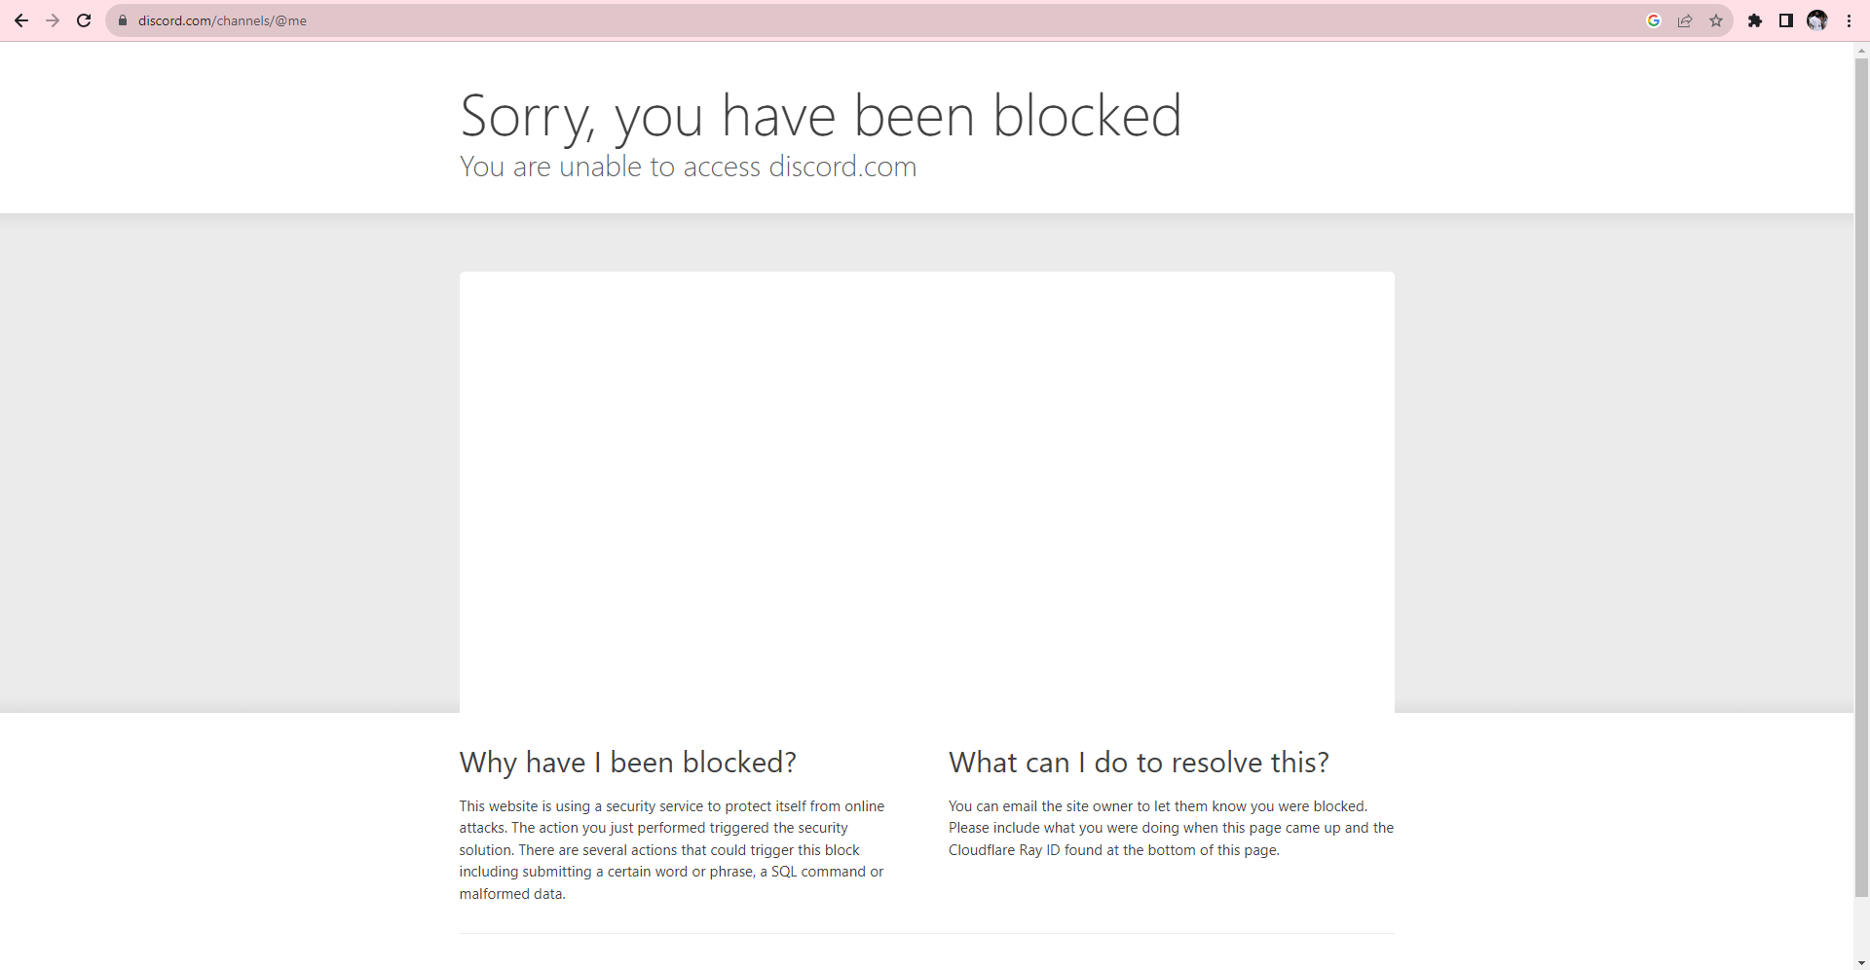Toggle the browser side panel
This screenshot has width=1870, height=970.
pyautogui.click(x=1786, y=20)
